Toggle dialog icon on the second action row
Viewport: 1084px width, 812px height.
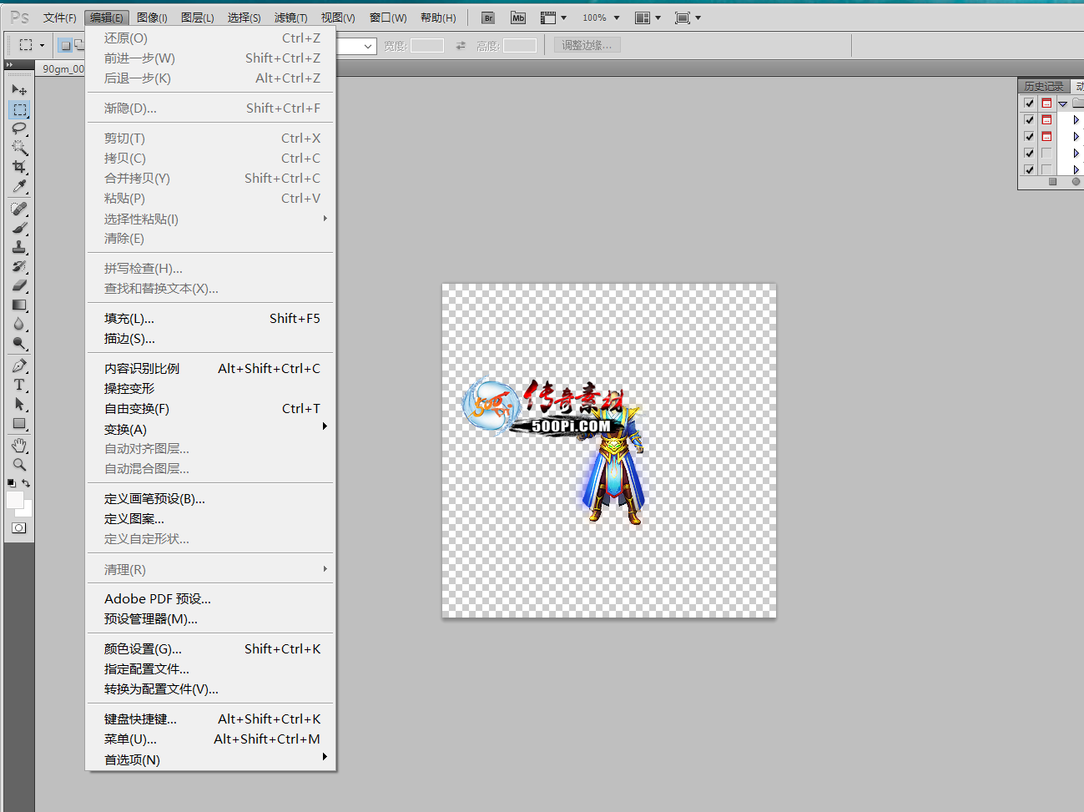[x=1046, y=120]
